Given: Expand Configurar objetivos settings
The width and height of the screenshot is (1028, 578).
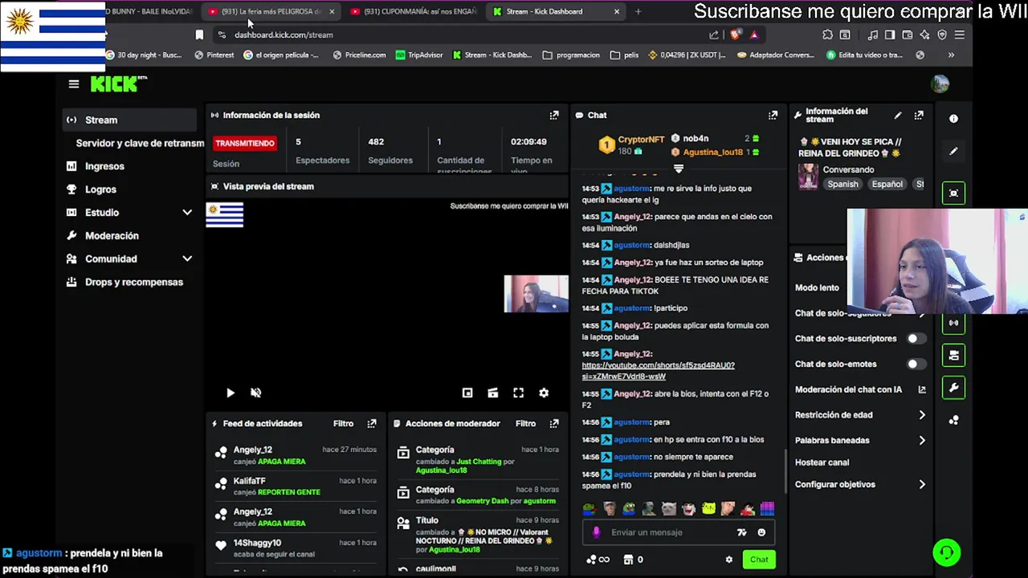Looking at the screenshot, I should coord(922,485).
